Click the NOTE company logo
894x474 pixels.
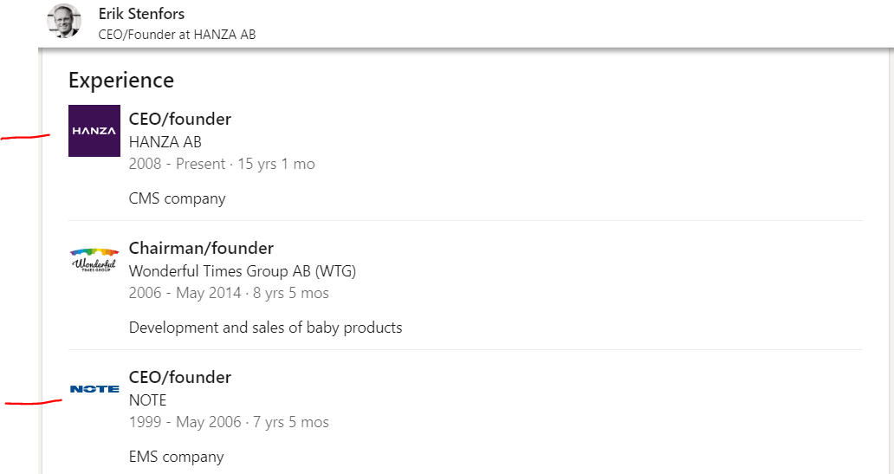(94, 389)
